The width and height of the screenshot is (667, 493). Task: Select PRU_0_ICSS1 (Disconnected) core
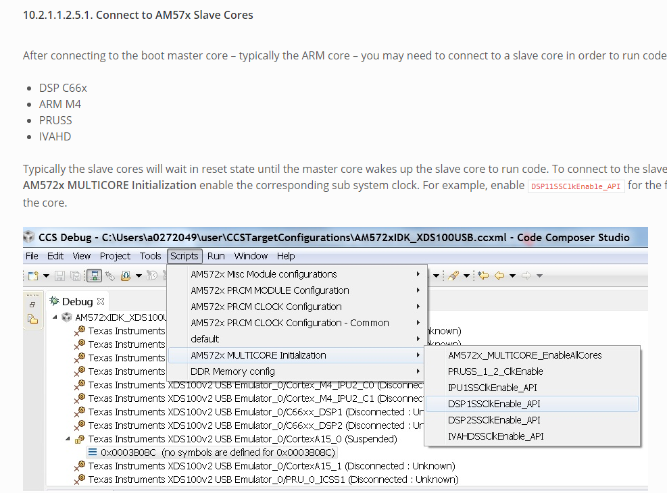273,479
